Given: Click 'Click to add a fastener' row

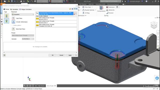Looking at the screenshot, I should pyautogui.click(x=56, y=16).
